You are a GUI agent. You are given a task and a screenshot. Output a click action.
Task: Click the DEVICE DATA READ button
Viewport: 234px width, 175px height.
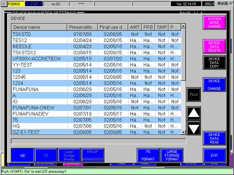(214, 138)
